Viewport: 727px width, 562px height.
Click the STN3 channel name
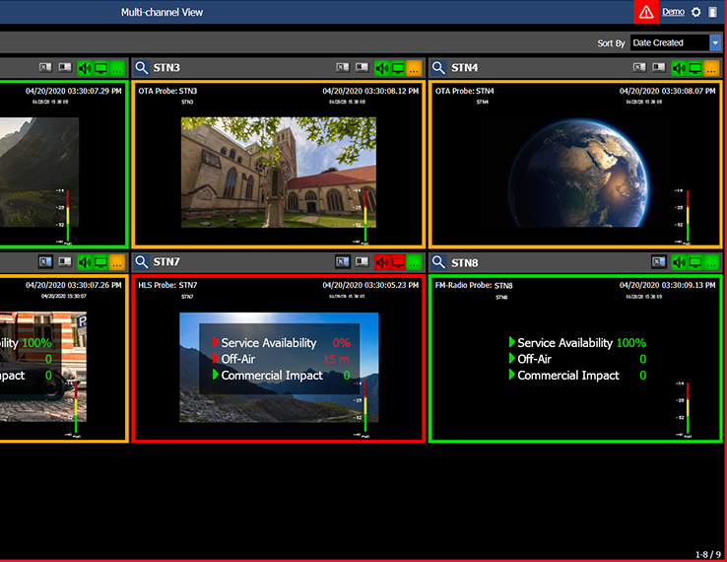point(166,68)
